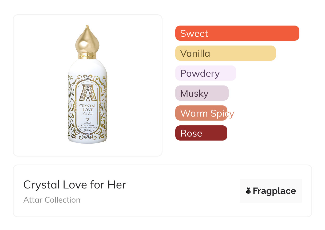
Task: Click the gold collar ring under cap
Action: click(87, 56)
